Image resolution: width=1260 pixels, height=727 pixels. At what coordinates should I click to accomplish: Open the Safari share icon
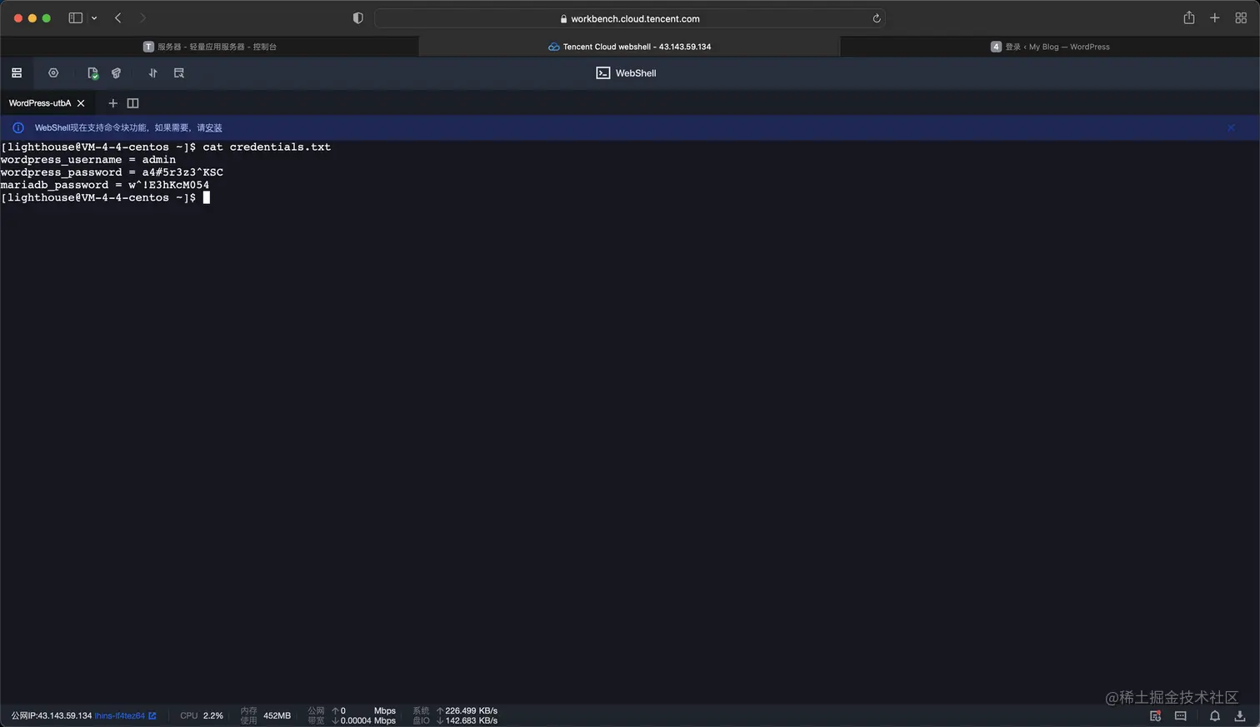(x=1189, y=17)
